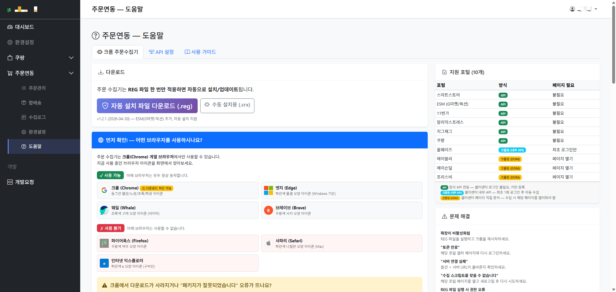616x292 pixels.
Task: Click the 올웨이즈 크롤링 (내부 API) badge
Action: [512, 150]
